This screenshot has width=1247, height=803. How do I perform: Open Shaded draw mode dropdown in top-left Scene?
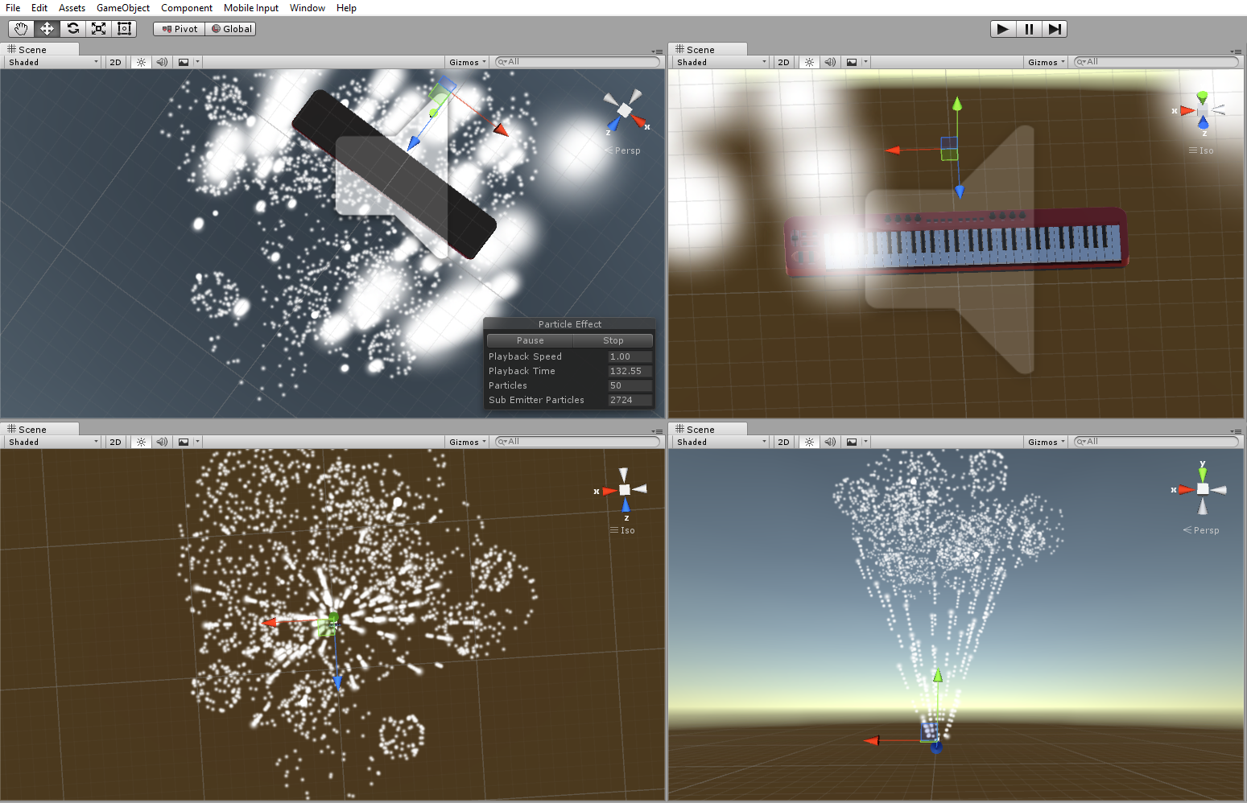tap(53, 62)
